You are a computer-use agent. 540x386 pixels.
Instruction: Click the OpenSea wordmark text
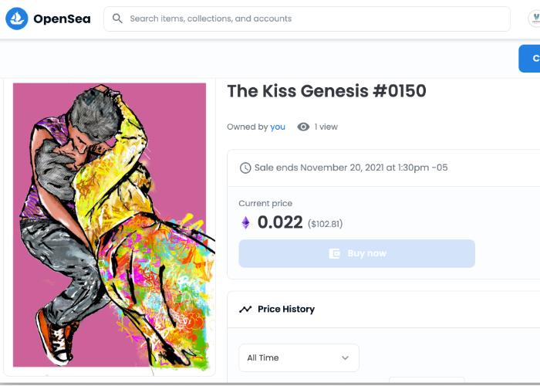tap(63, 19)
